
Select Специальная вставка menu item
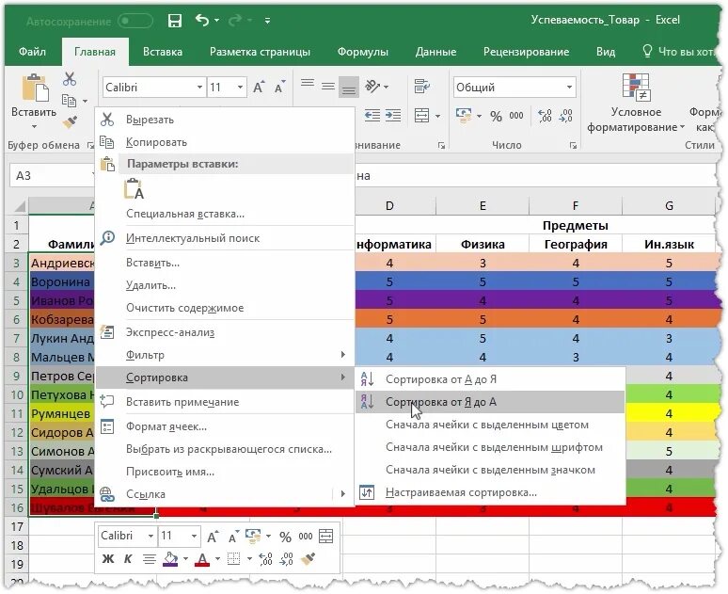(225, 214)
